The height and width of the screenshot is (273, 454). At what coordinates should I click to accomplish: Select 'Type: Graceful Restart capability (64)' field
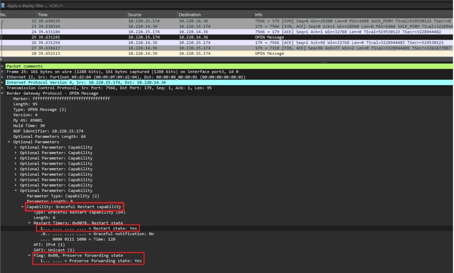pyautogui.click(x=79, y=212)
